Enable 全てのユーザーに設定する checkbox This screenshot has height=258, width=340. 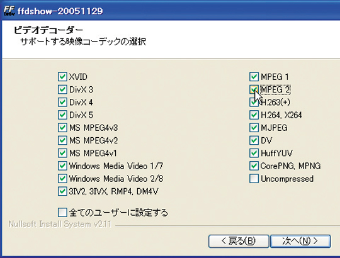pos(62,212)
